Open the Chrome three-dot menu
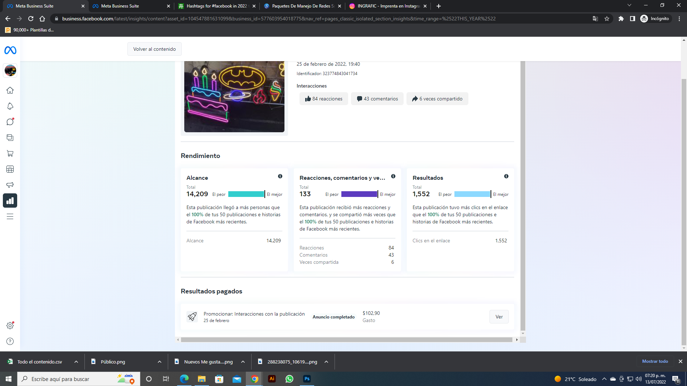 click(x=679, y=19)
